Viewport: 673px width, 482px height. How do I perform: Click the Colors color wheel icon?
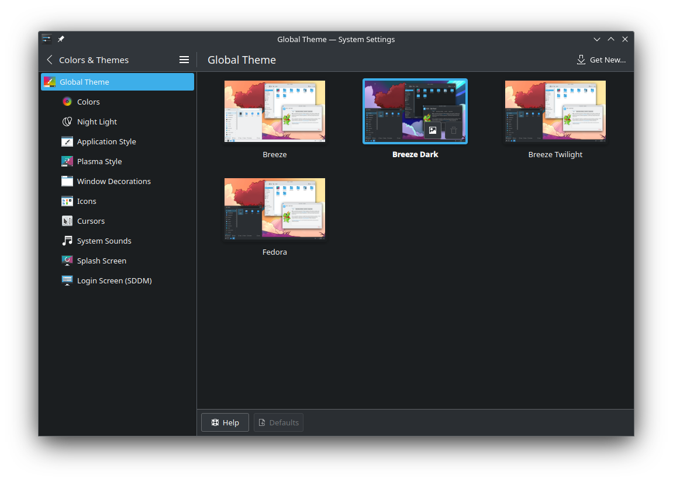coord(67,102)
